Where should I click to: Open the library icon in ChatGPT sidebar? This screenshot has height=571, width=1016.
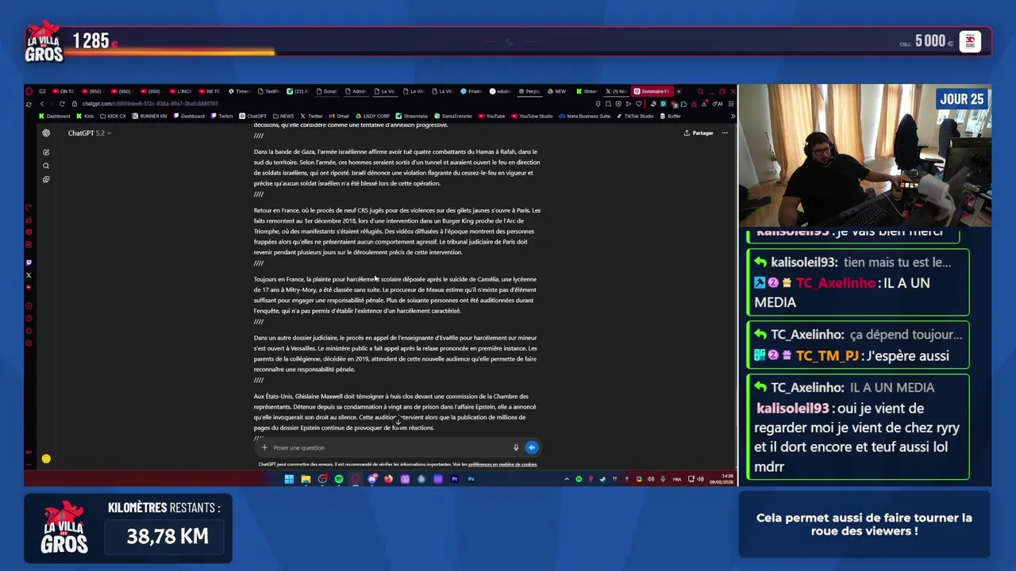(46, 179)
